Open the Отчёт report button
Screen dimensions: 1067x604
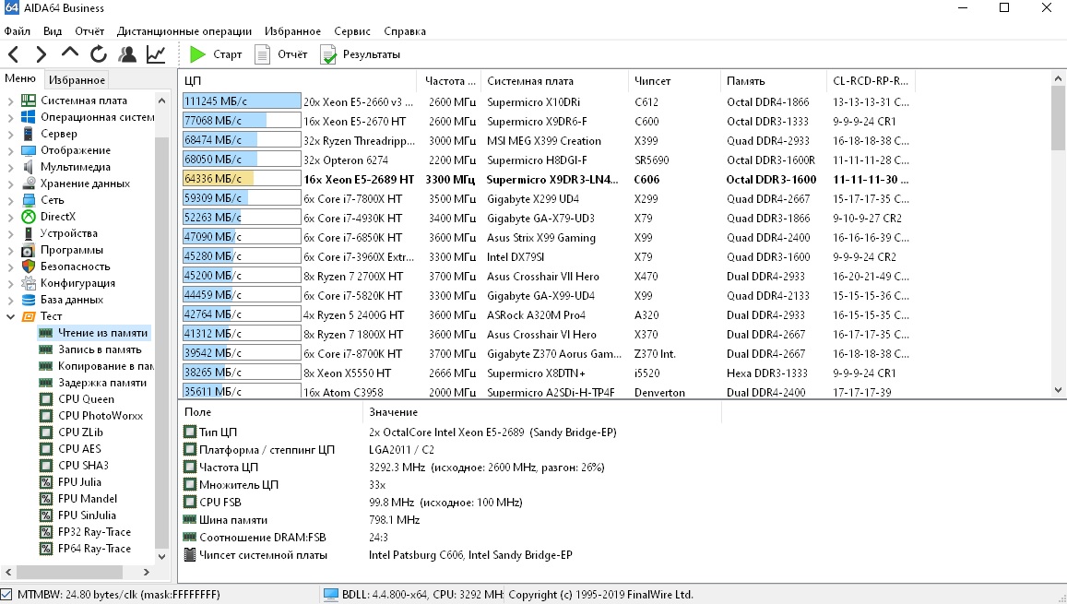click(280, 54)
